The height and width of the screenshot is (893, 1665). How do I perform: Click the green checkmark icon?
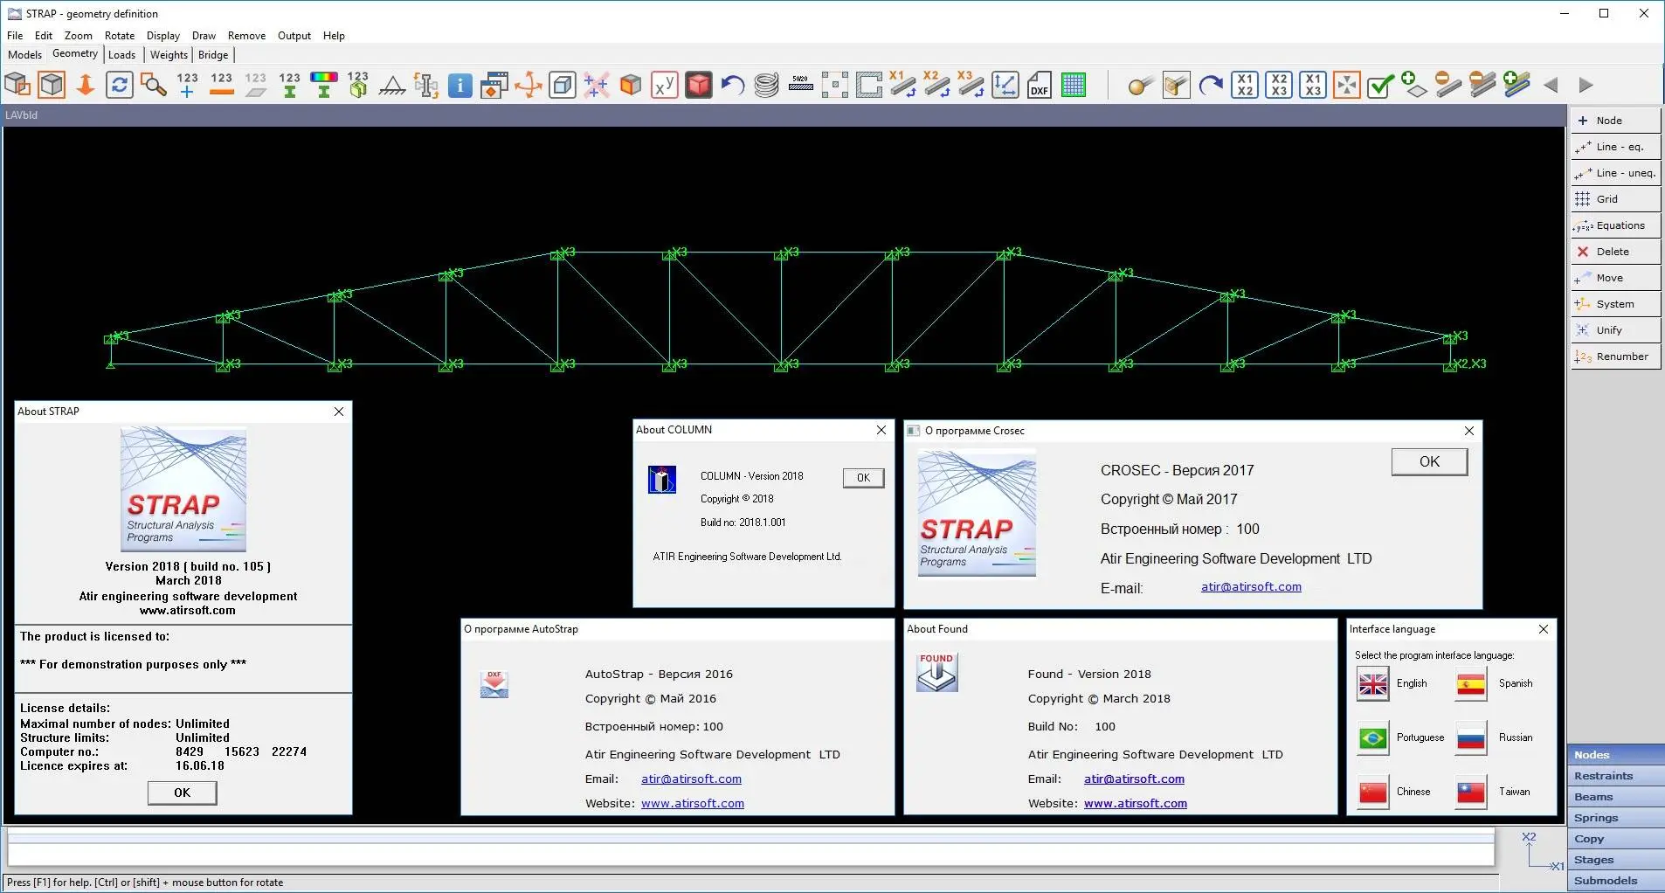point(1381,85)
